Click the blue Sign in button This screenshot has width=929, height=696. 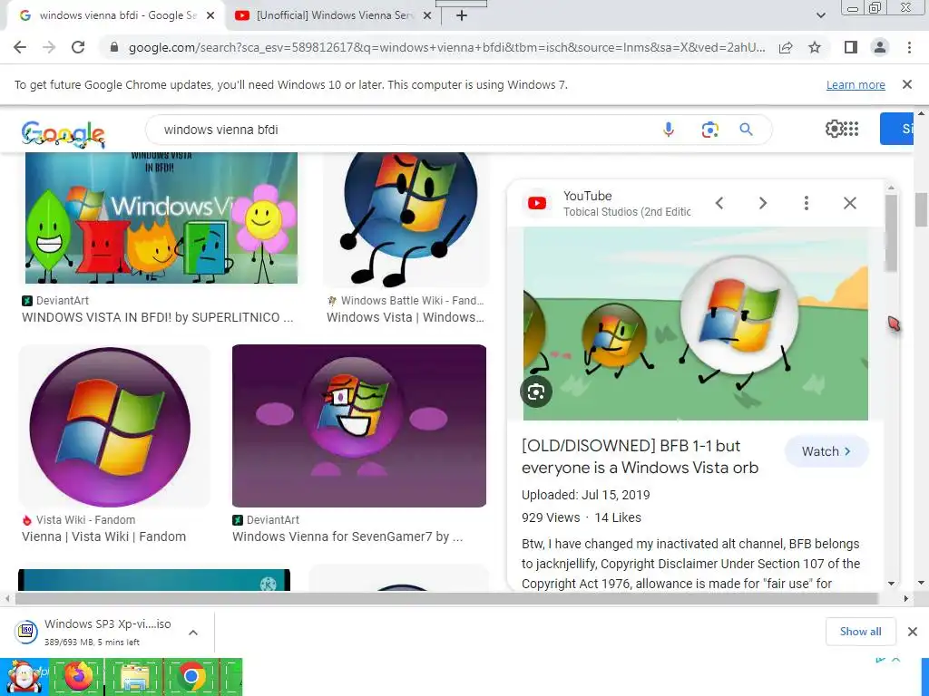coord(896,129)
